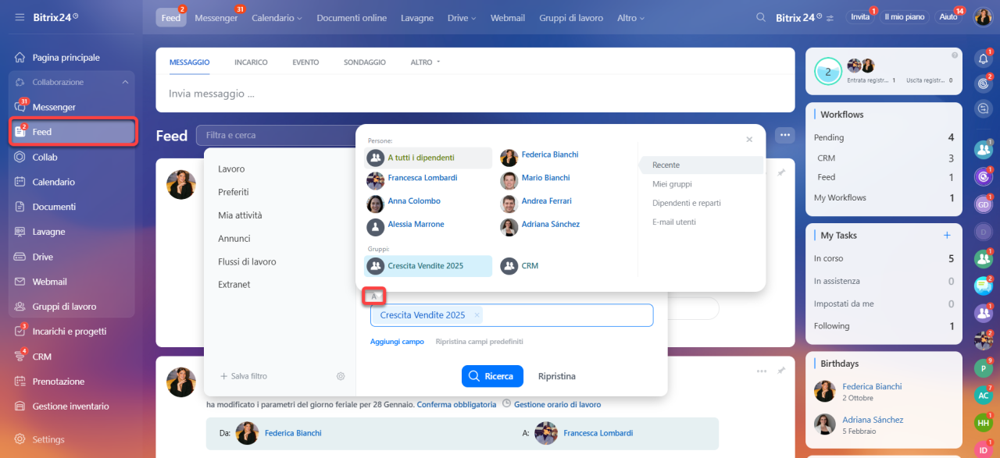Open notifications bell in the right sidebar
Image resolution: width=1000 pixels, height=458 pixels.
pyautogui.click(x=984, y=59)
